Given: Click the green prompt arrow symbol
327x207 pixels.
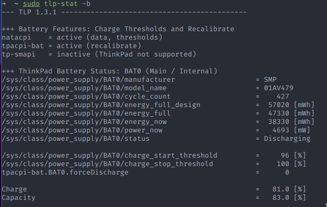Looking at the screenshot, I should pos(4,4).
